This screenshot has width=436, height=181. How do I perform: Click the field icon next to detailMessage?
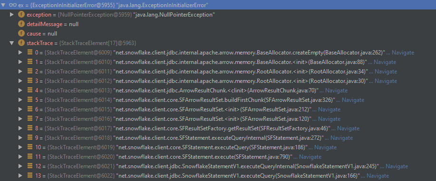point(21,24)
